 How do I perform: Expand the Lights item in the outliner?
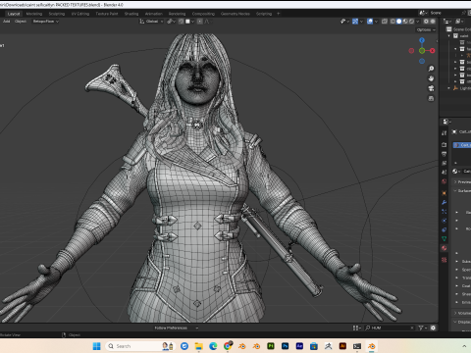[x=449, y=88]
